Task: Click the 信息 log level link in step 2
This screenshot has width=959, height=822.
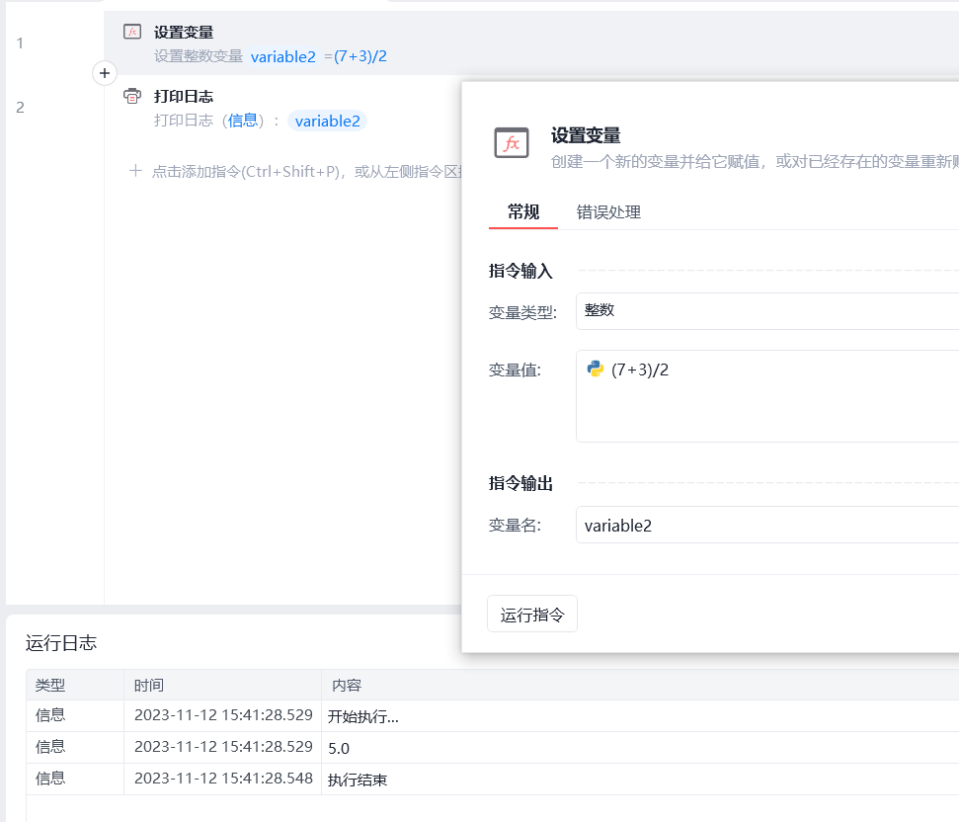Action: click(243, 121)
